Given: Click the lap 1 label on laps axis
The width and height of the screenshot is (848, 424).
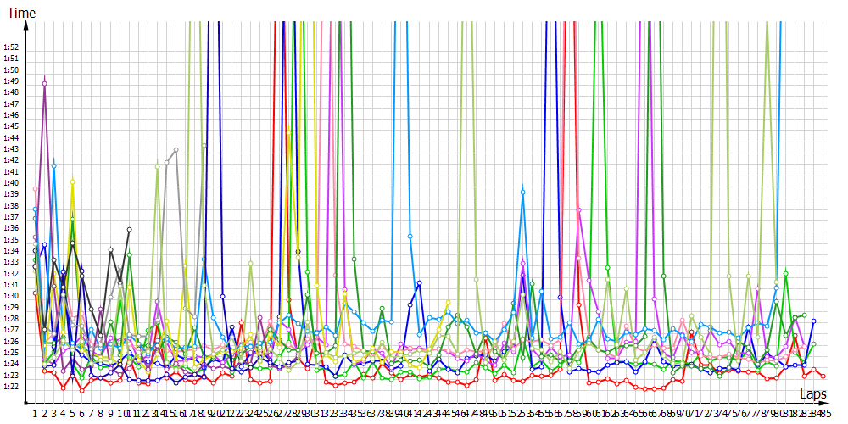Looking at the screenshot, I should click(35, 413).
